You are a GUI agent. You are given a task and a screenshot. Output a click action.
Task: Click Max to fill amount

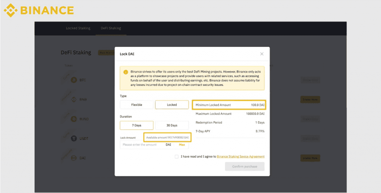point(182,145)
